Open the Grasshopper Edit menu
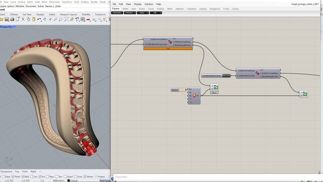 (x=121, y=4)
